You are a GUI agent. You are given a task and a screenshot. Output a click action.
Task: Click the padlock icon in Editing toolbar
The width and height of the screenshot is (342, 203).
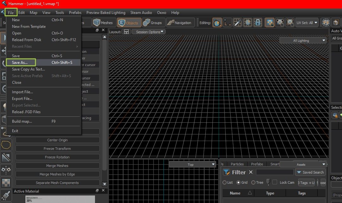coord(258,23)
